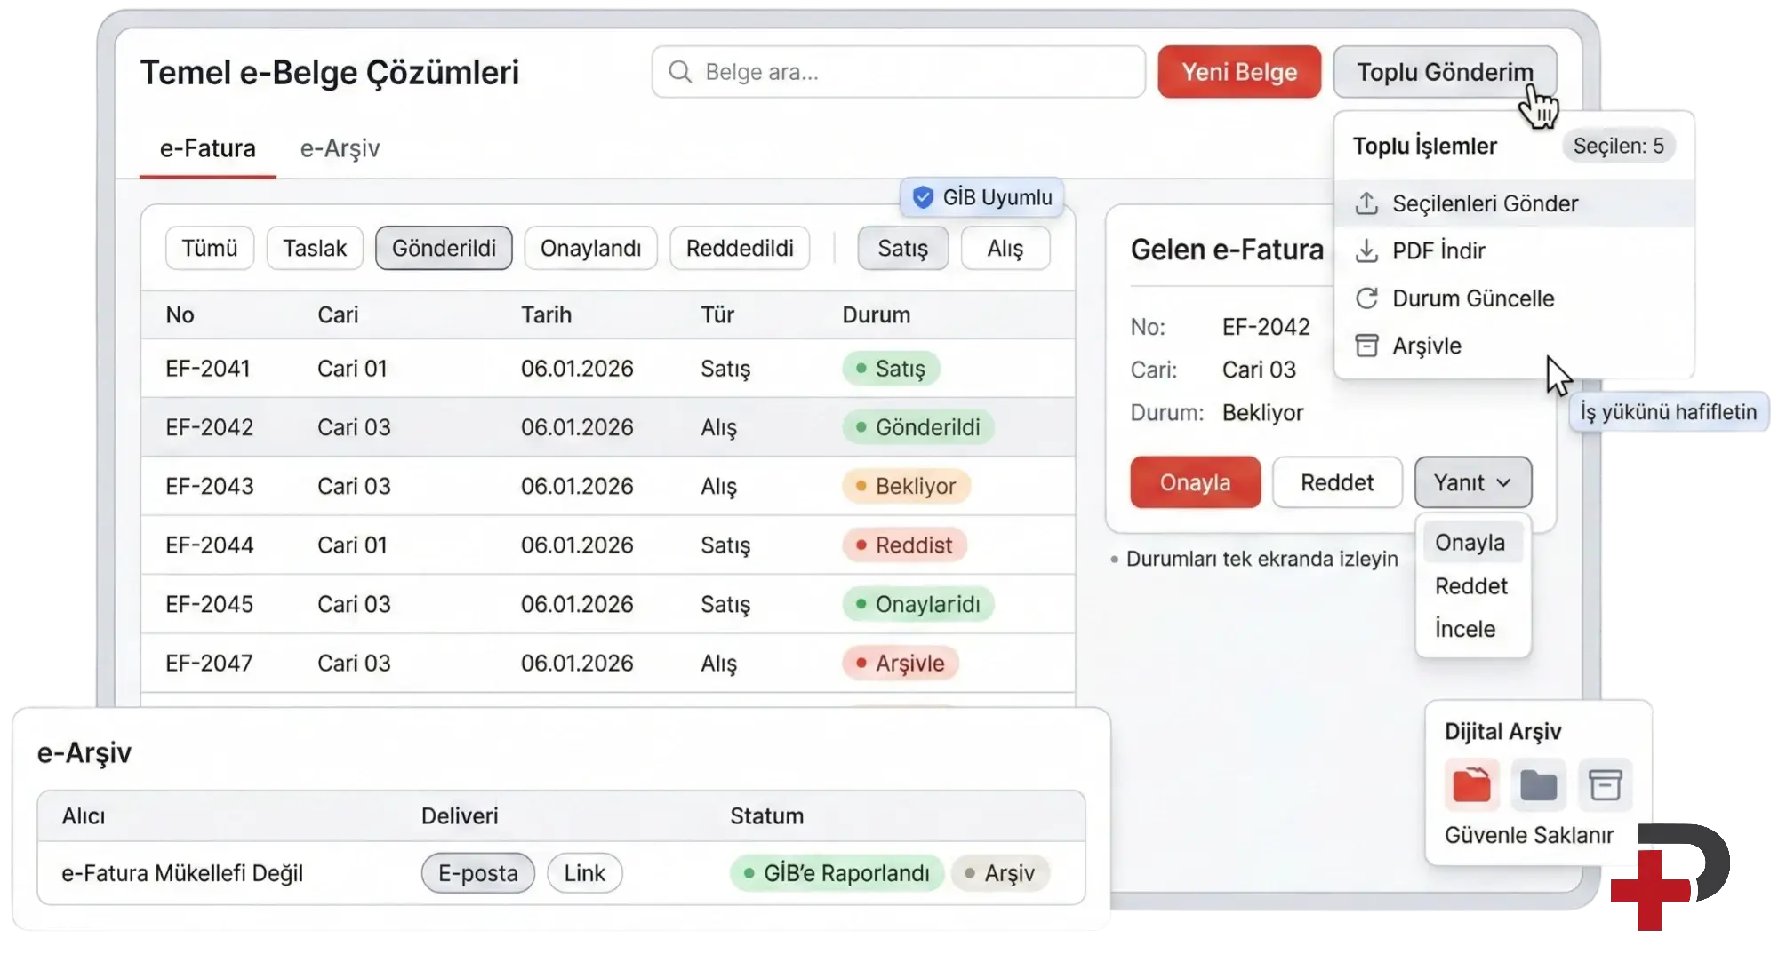Click the green Gönderildi status badge

click(917, 427)
